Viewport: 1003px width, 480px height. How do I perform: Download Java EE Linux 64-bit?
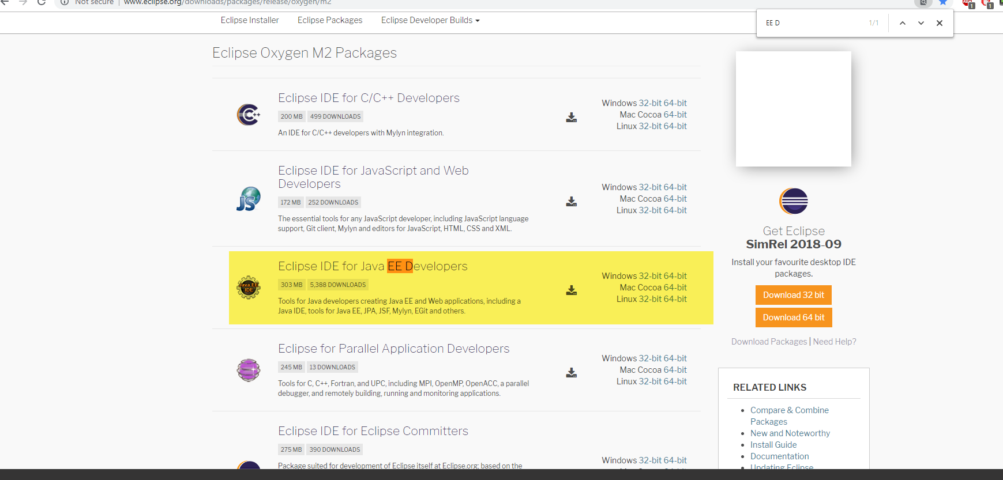tap(675, 299)
